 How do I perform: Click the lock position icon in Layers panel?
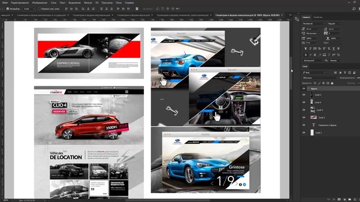(323, 83)
